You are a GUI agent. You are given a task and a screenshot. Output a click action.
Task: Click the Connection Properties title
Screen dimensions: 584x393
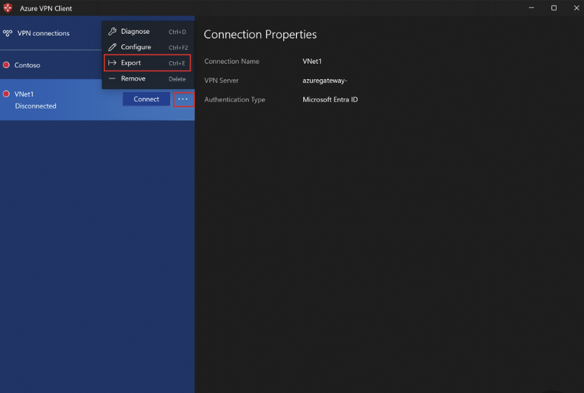pos(260,34)
